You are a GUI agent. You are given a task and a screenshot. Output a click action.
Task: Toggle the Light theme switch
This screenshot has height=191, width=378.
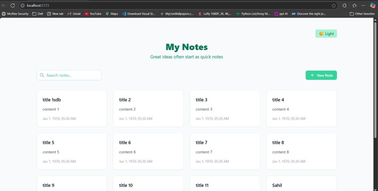[x=326, y=34]
